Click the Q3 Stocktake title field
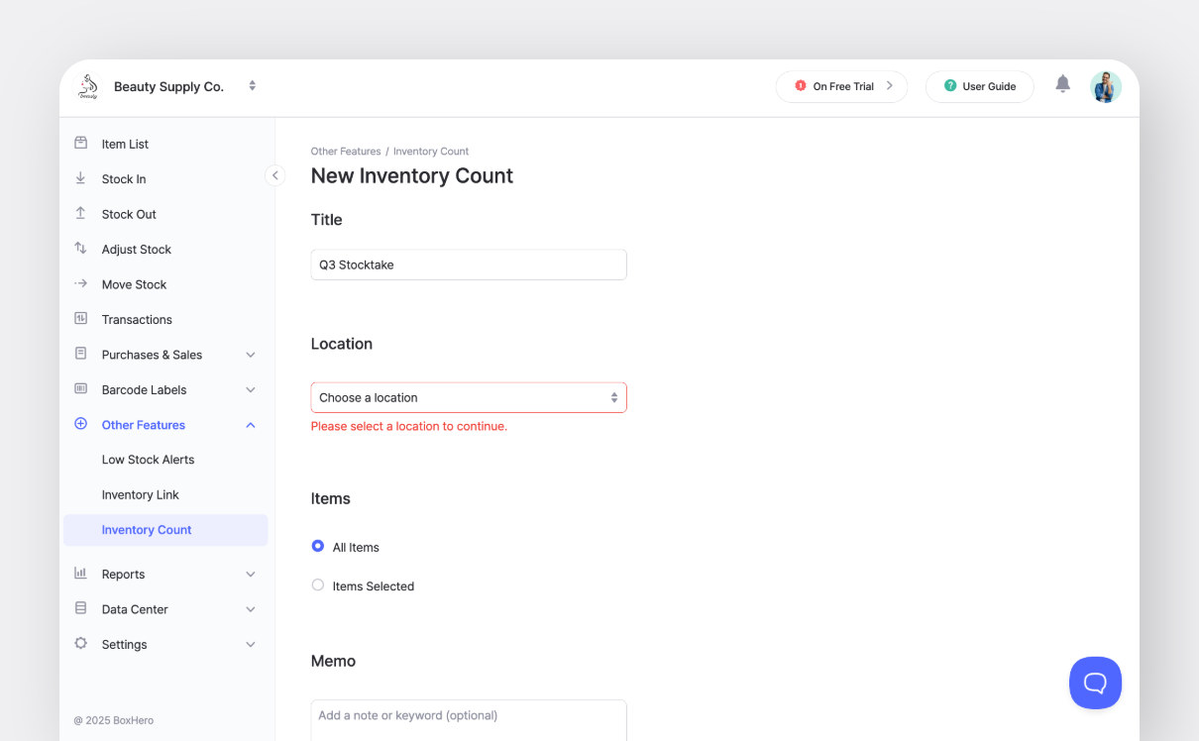Image resolution: width=1199 pixels, height=741 pixels. tap(468, 265)
